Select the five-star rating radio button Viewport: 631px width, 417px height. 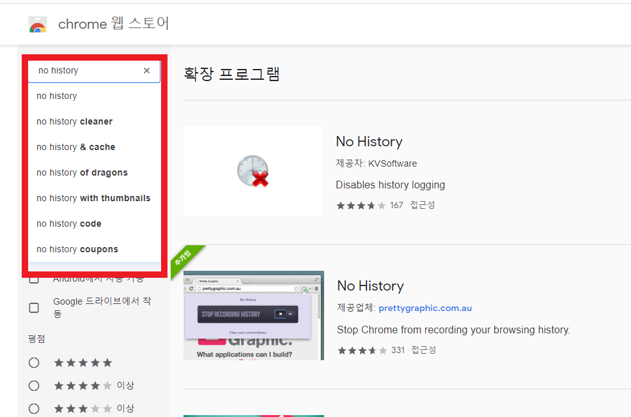pos(34,363)
